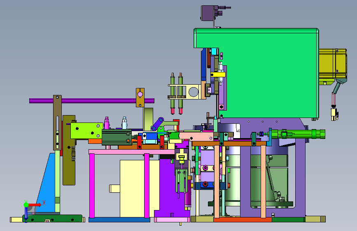Select the lime green block with holes
357x231 pixels.
click(x=86, y=131)
